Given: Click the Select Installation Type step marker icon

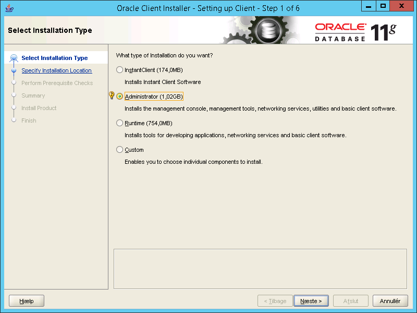Looking at the screenshot, I should pos(14,58).
